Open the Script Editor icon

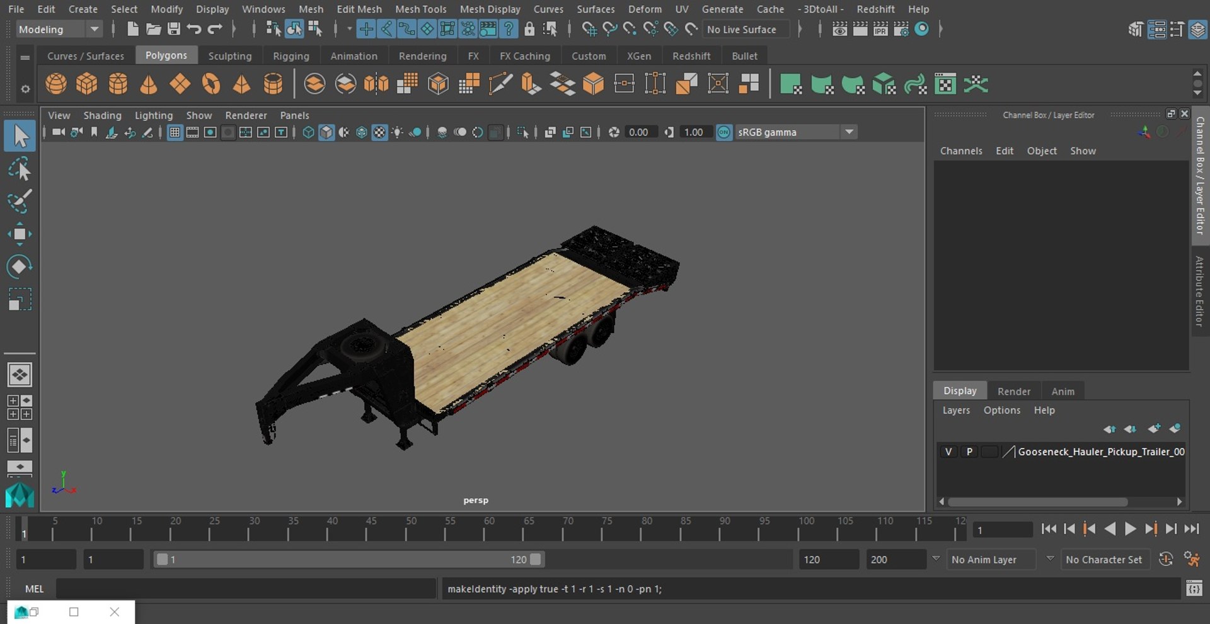[x=1194, y=589]
